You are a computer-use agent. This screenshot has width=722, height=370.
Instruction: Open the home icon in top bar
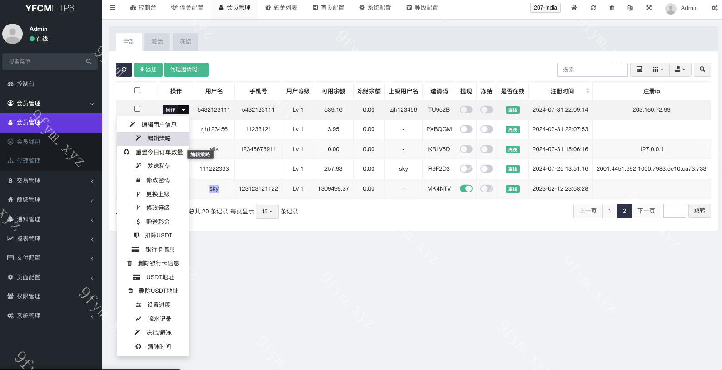click(574, 8)
